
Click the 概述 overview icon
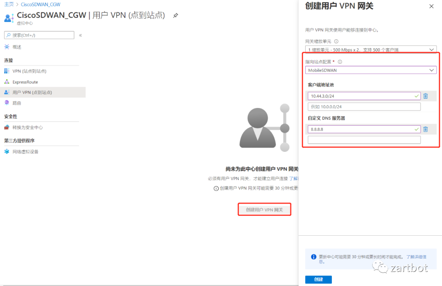(7, 47)
